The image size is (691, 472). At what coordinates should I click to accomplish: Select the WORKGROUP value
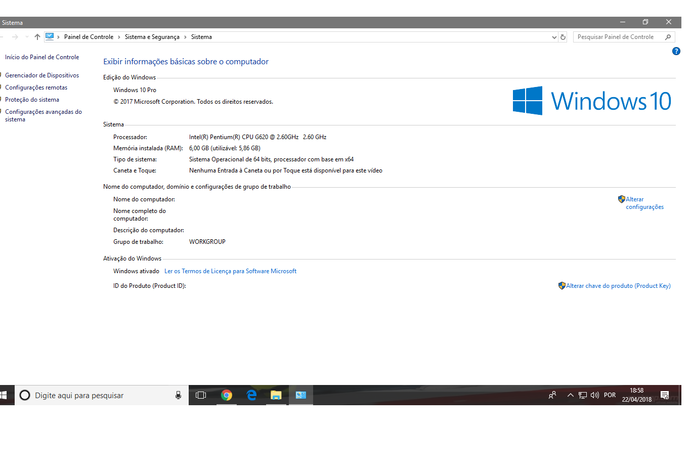tap(207, 242)
